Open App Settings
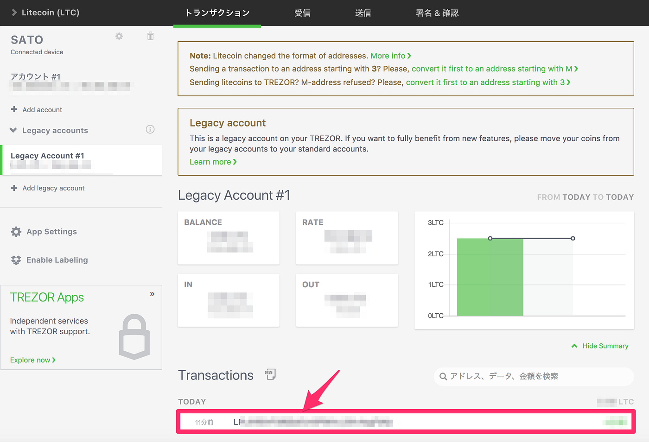This screenshot has width=649, height=442. click(x=51, y=232)
